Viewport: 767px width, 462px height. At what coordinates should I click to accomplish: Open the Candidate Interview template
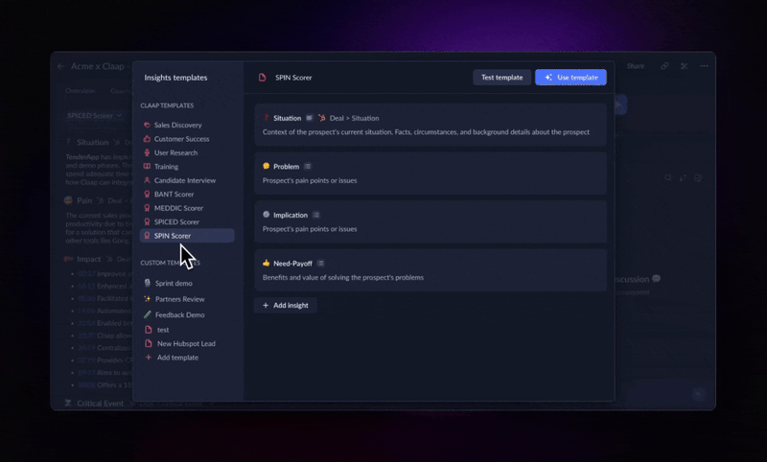[x=187, y=180]
